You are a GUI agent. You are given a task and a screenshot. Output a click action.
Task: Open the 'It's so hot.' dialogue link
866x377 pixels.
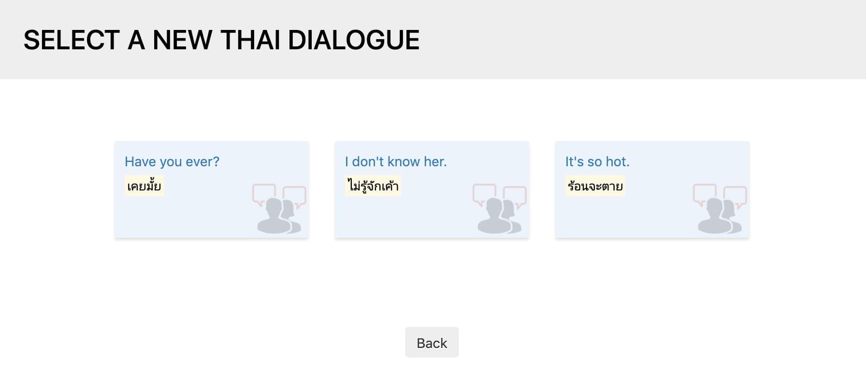tap(597, 161)
